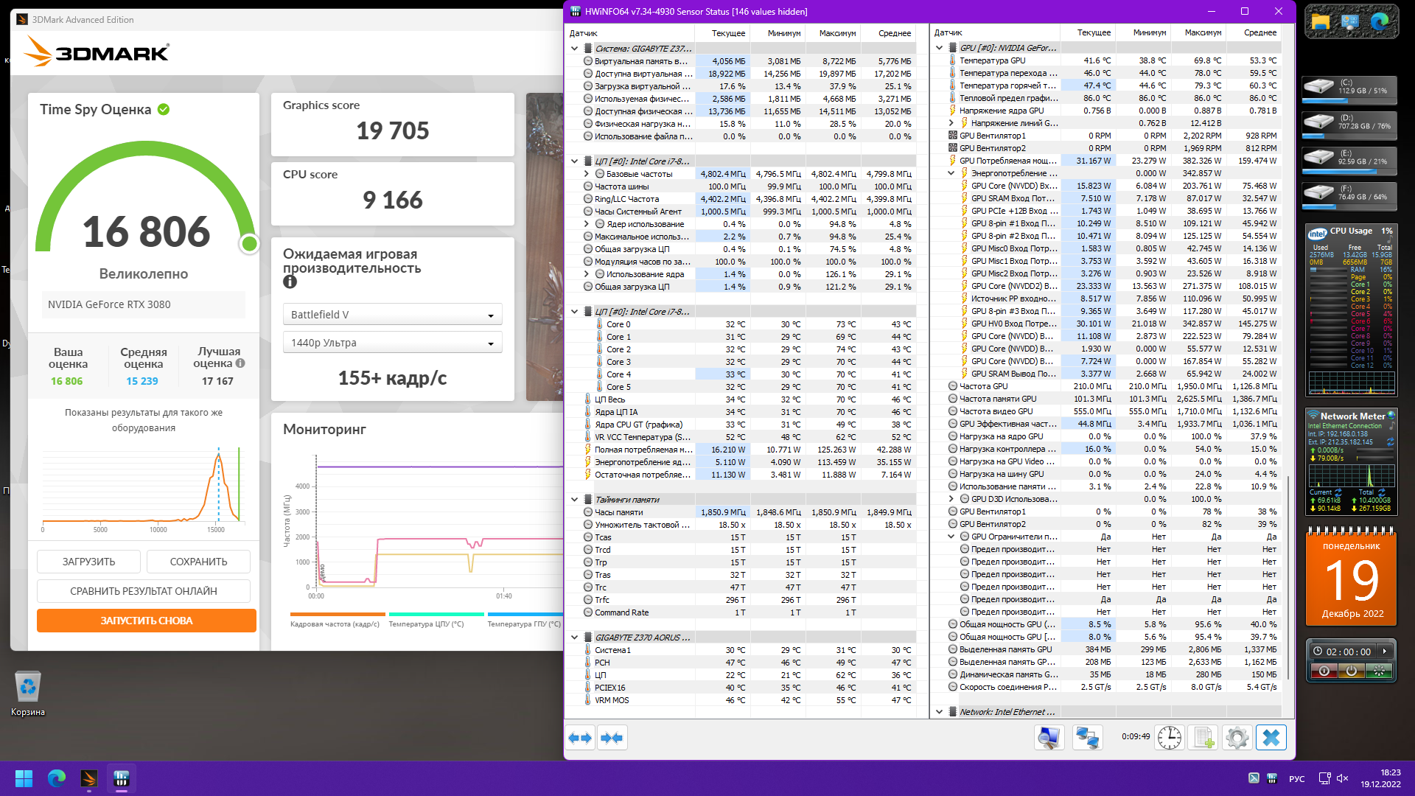Image resolution: width=1415 pixels, height=796 pixels.
Task: Click the network computers remote icon
Action: point(1087,737)
